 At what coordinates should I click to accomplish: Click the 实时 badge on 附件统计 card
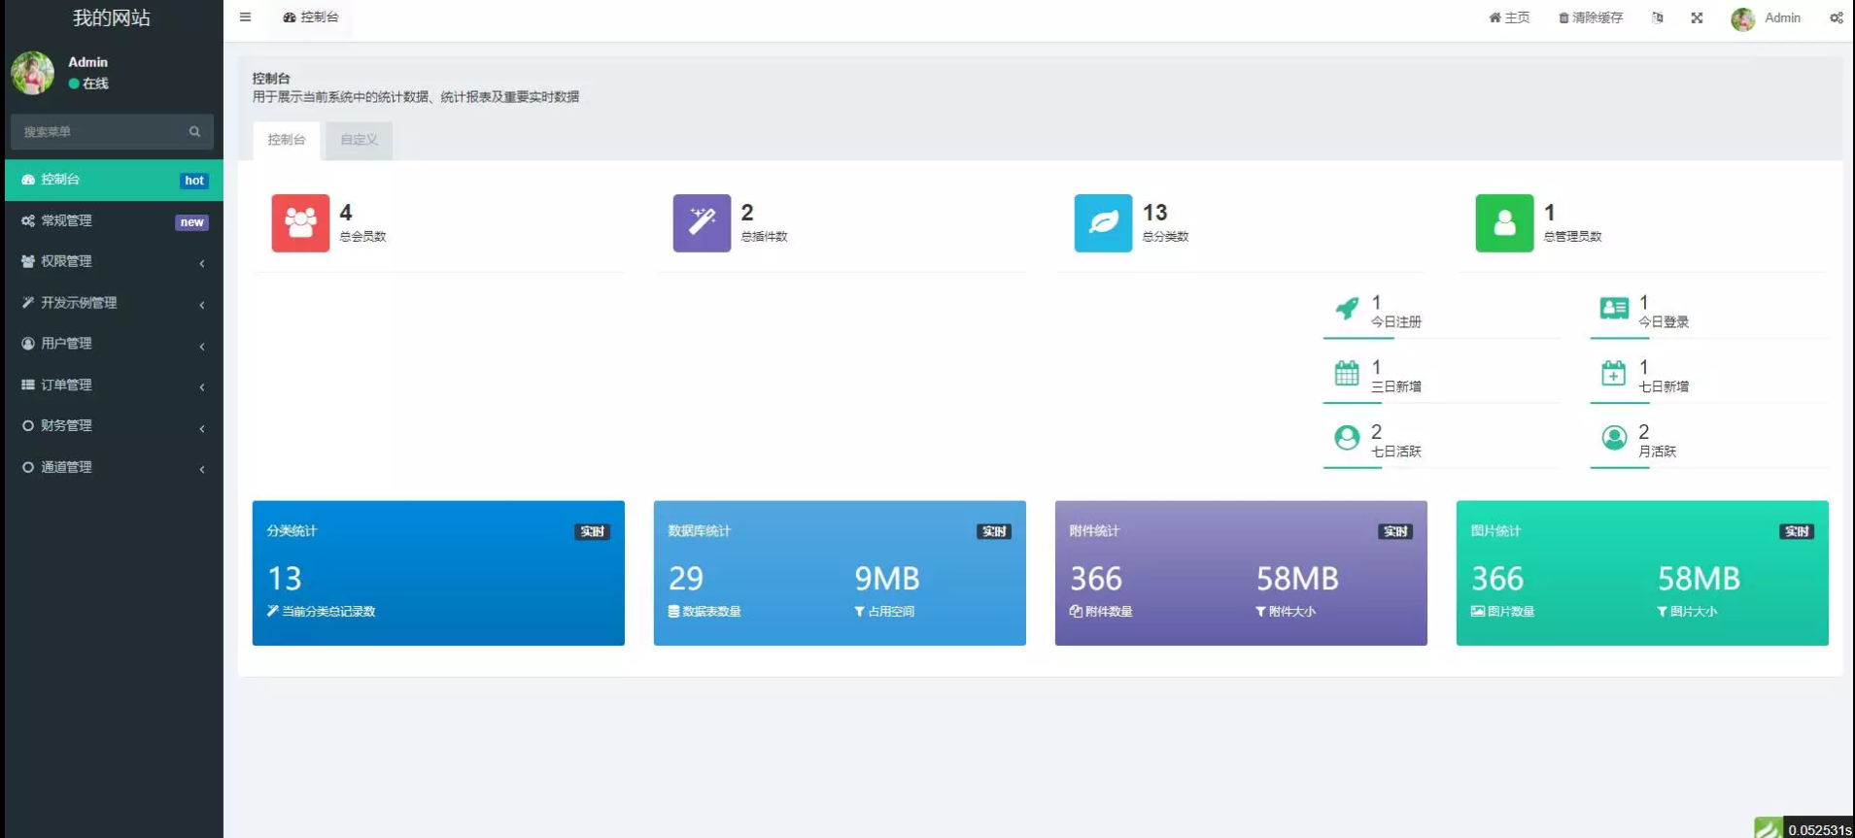tap(1395, 531)
